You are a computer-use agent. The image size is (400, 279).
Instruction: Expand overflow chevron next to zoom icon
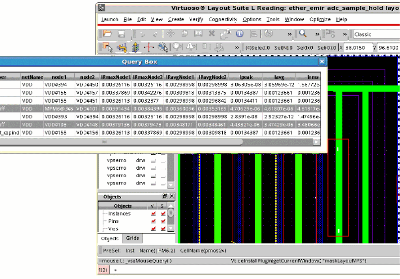[317, 34]
